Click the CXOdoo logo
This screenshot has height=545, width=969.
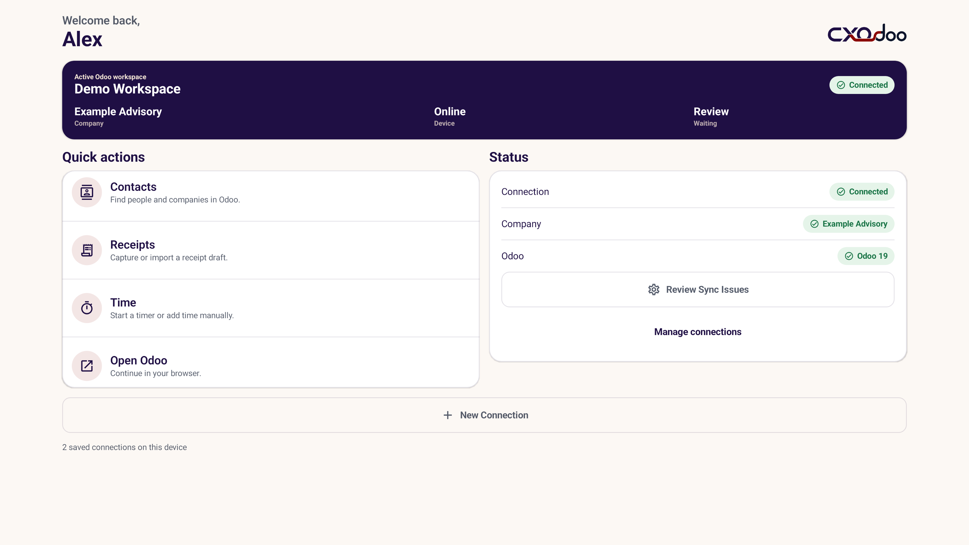click(867, 33)
